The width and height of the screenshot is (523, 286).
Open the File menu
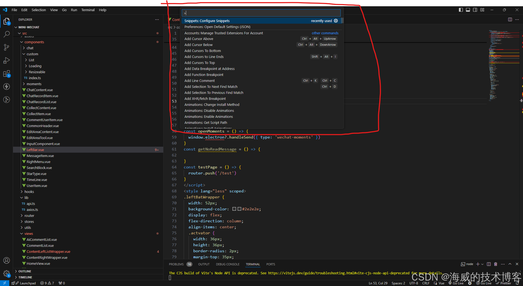tap(14, 10)
